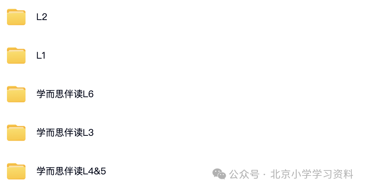The height and width of the screenshot is (189, 365).
Task: Choose the yellow folder next to L1
Action: pyautogui.click(x=16, y=56)
